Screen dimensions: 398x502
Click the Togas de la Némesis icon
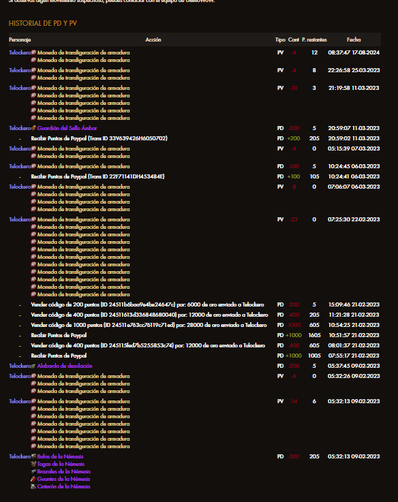click(33, 464)
